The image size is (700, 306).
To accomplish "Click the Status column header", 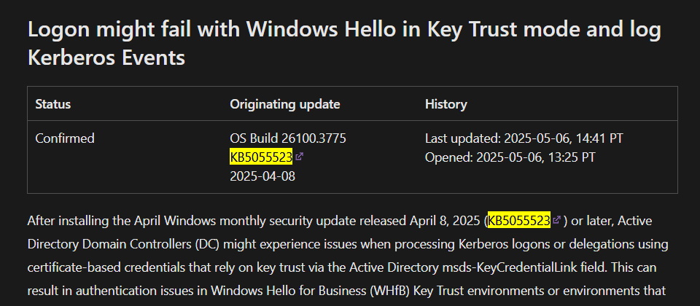I will [52, 104].
